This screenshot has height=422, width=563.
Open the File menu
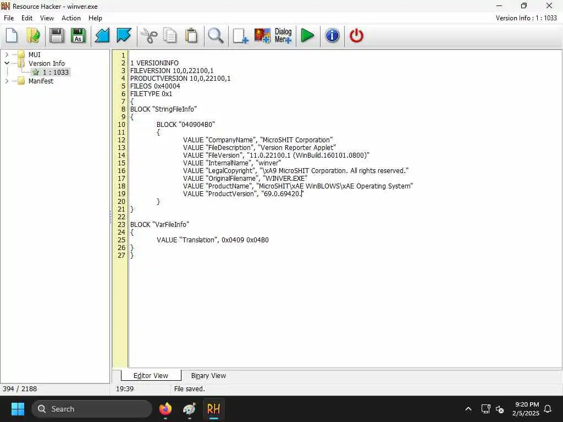click(x=9, y=18)
